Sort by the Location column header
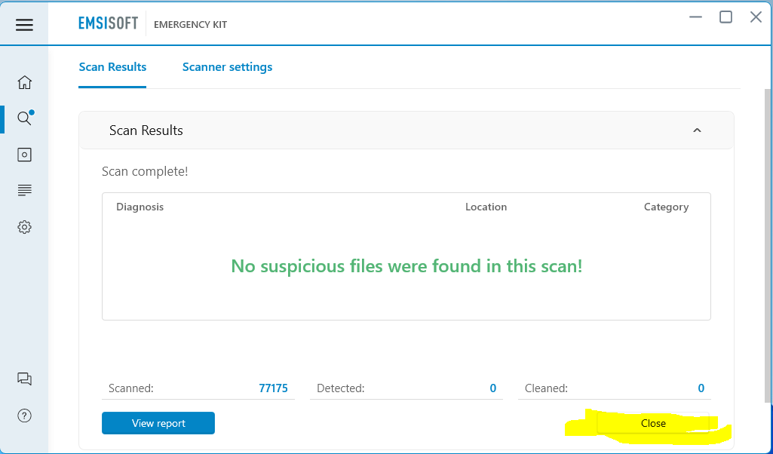 click(486, 207)
